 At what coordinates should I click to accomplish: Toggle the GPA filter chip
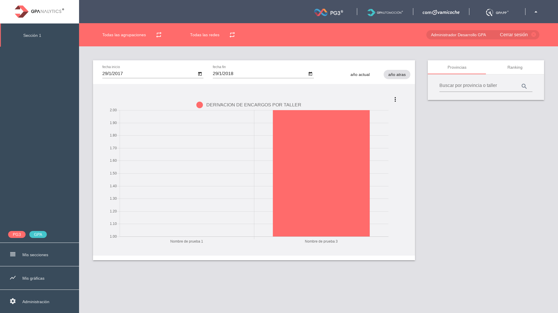point(38,234)
